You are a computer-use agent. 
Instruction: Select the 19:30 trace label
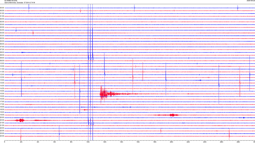[x=2, y=115]
